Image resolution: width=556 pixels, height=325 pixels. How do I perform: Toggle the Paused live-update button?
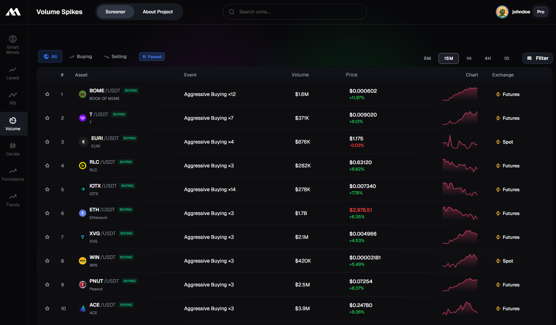click(x=152, y=57)
